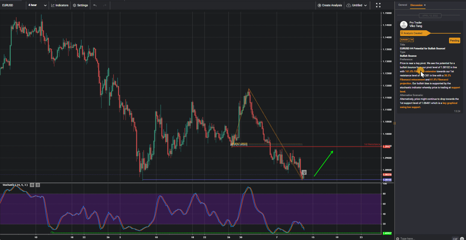Click the Stochastic (34, 5, 3) title
Screen dimensions: 466x240
pyautogui.click(x=15, y=185)
